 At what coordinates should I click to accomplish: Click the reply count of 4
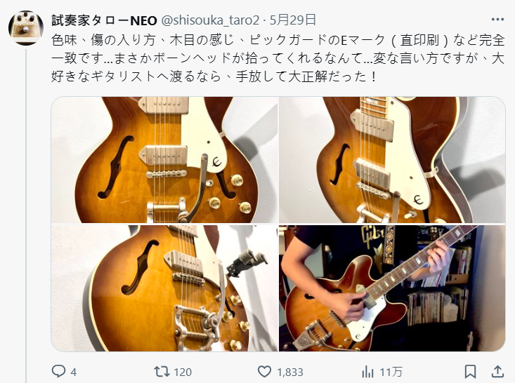click(74, 372)
